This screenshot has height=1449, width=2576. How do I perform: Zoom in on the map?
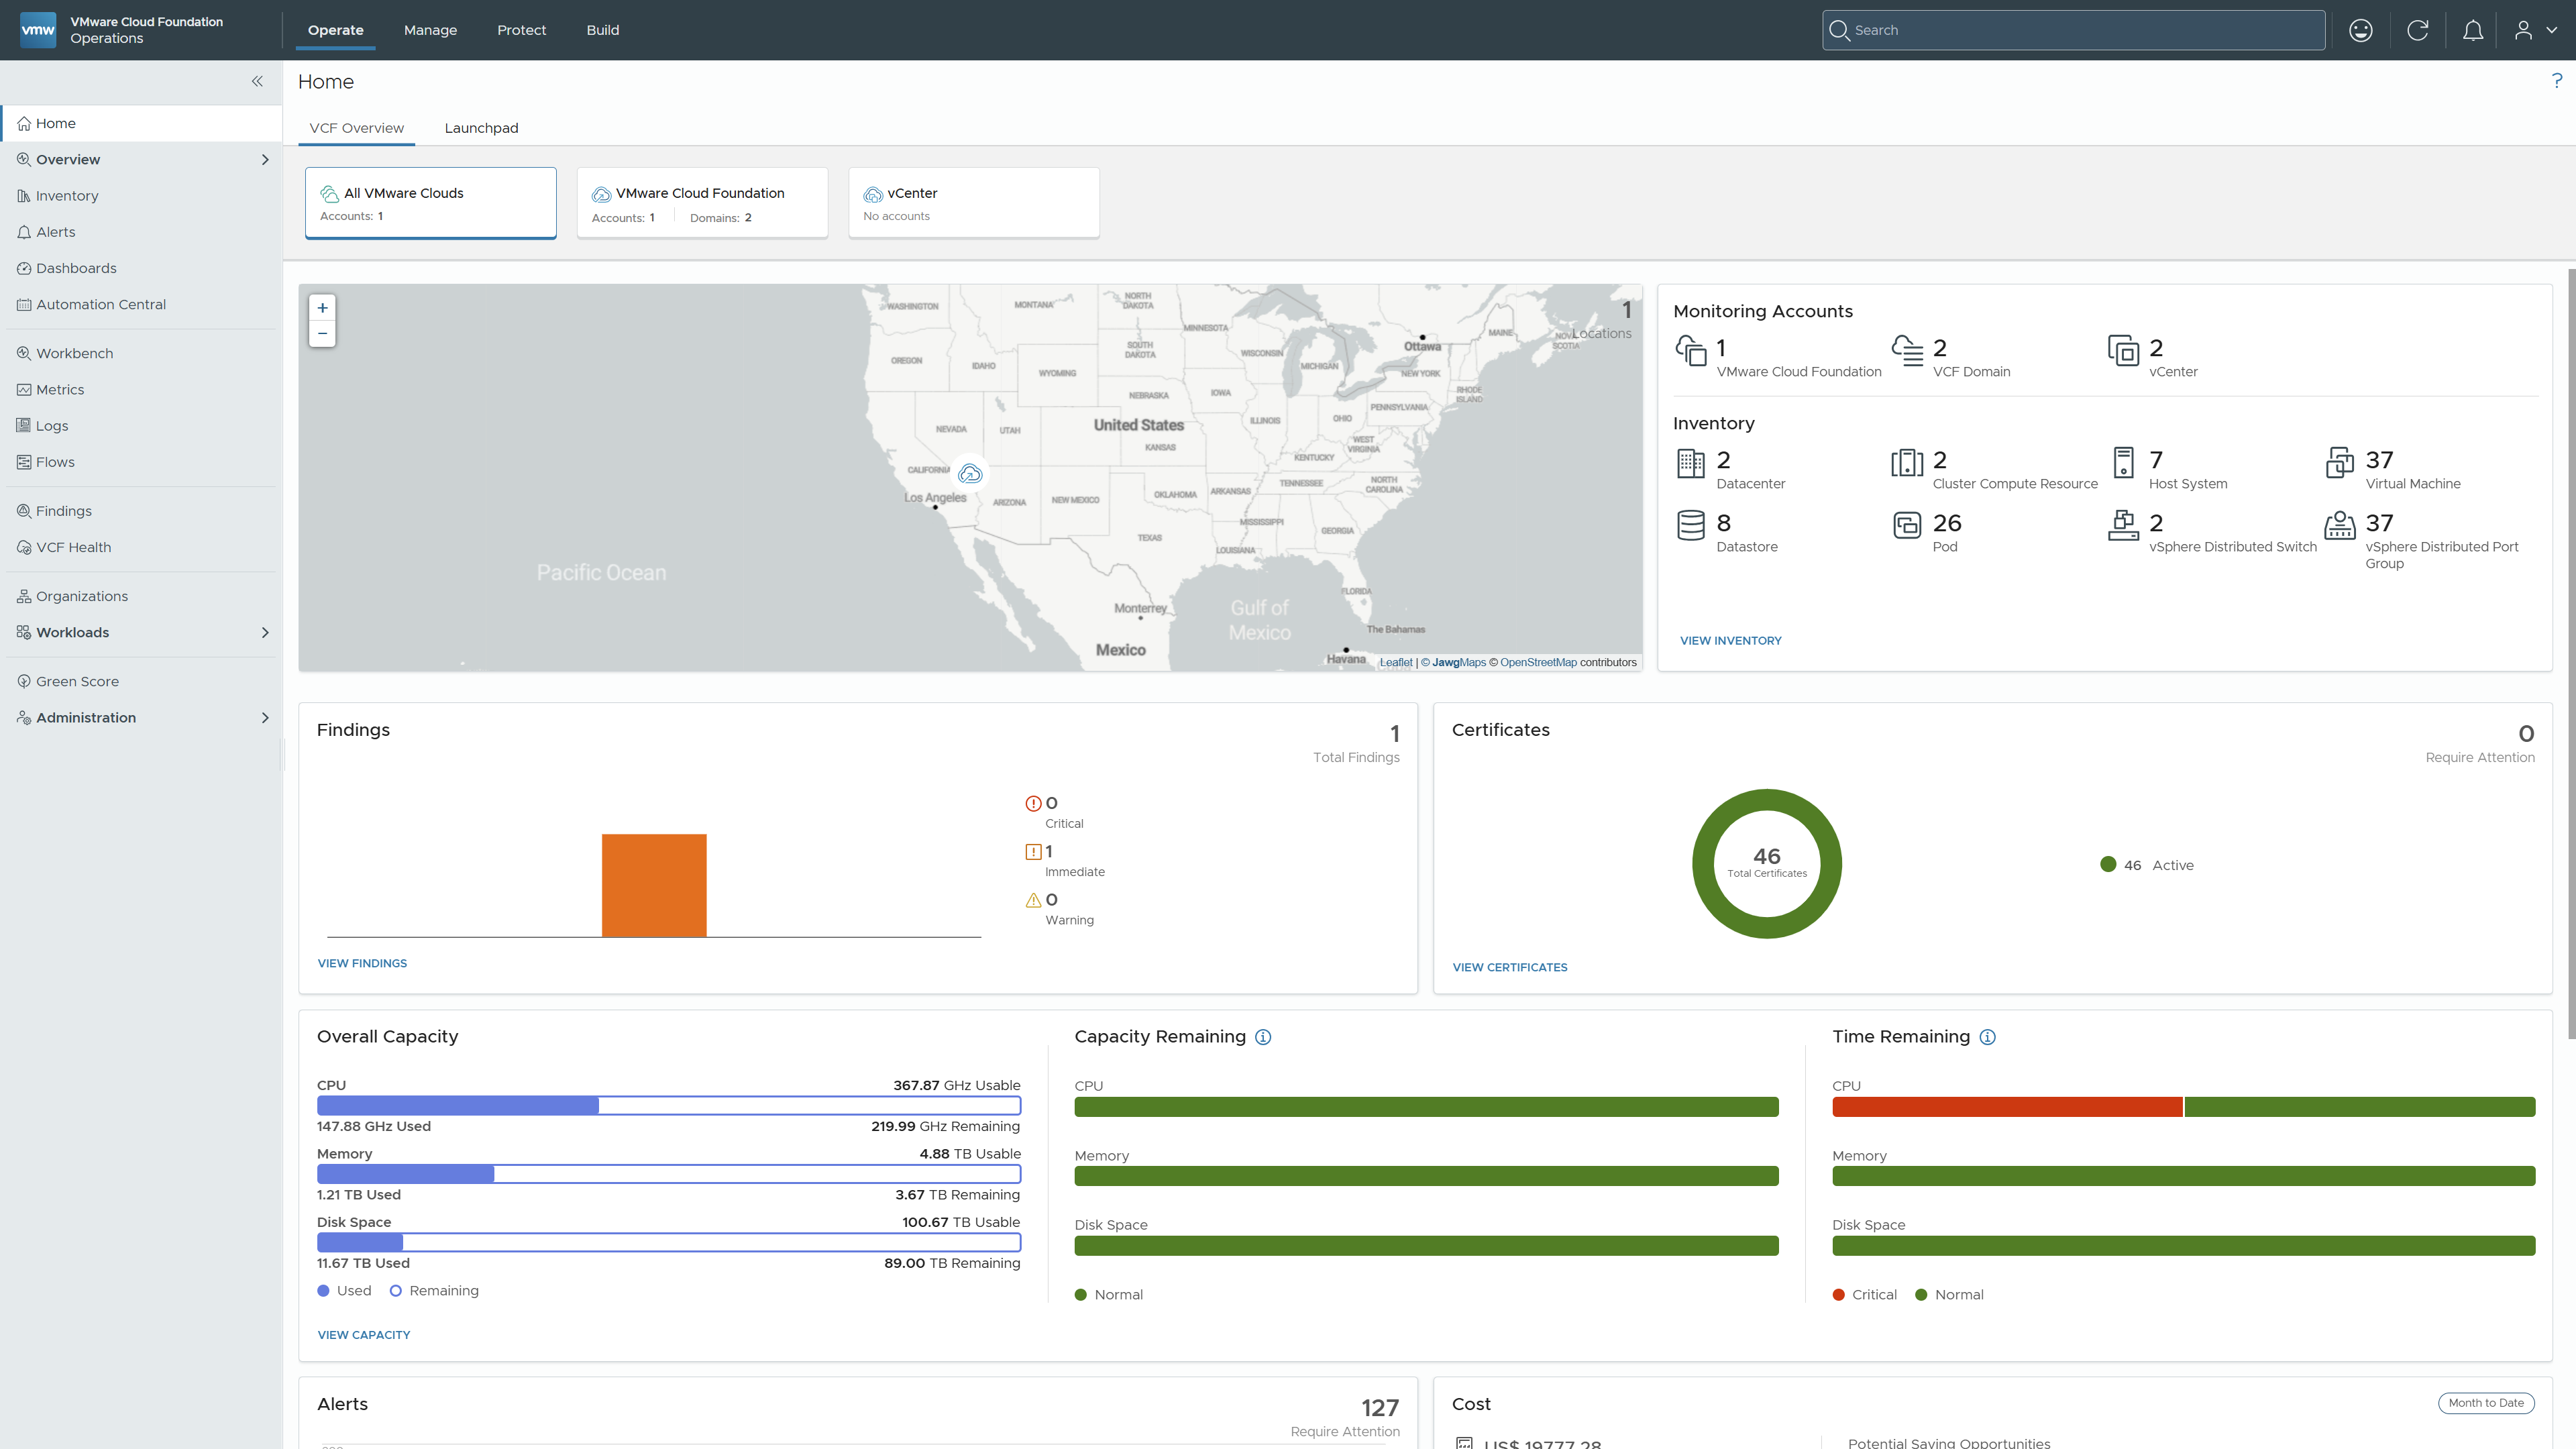pos(322,308)
